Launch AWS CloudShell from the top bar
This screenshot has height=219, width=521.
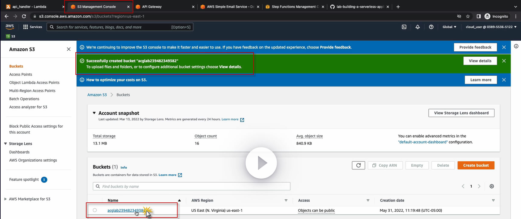404,27
